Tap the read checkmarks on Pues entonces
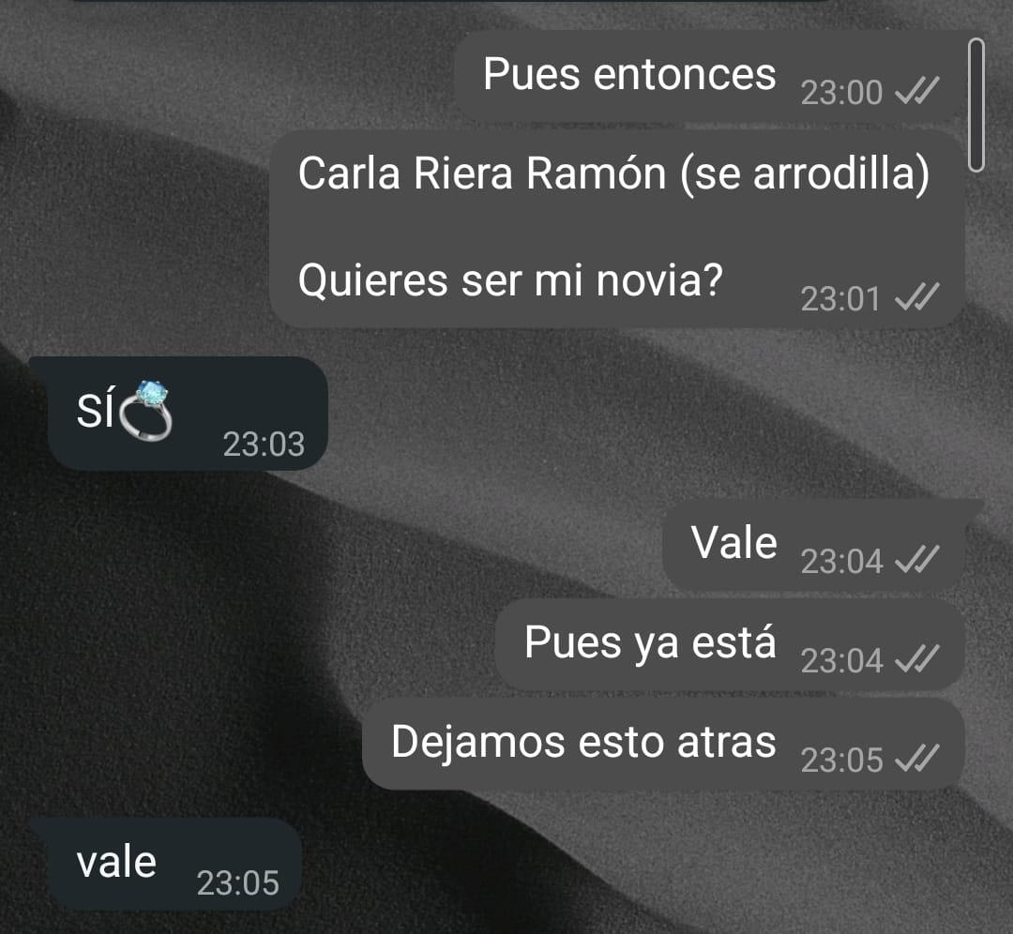Image resolution: width=1013 pixels, height=934 pixels. coord(916,90)
